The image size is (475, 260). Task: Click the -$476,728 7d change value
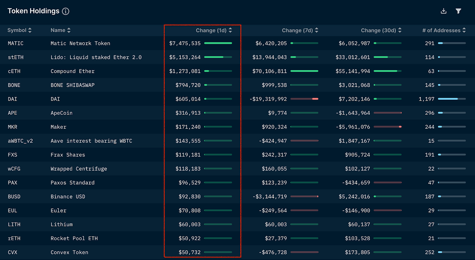[x=273, y=253]
